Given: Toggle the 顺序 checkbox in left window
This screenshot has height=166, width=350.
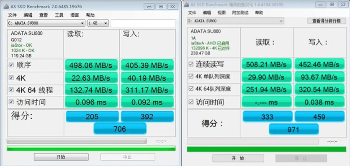Looking at the screenshot, I should (x=11, y=65).
